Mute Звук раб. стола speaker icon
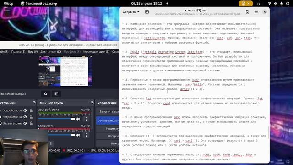The image size is (293, 165). click(78, 119)
